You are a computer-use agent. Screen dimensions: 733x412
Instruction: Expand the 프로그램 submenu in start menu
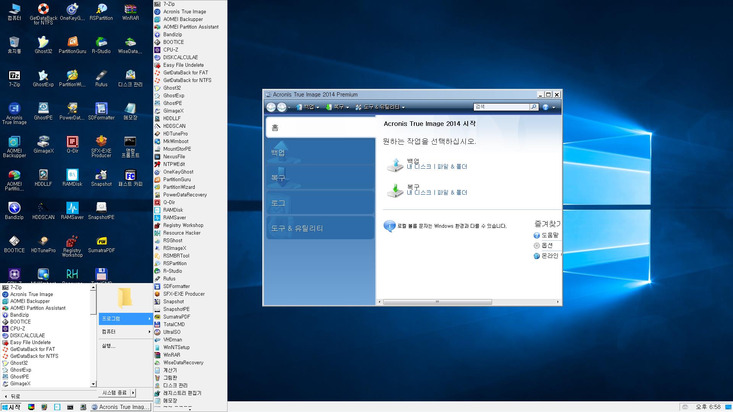click(x=126, y=319)
